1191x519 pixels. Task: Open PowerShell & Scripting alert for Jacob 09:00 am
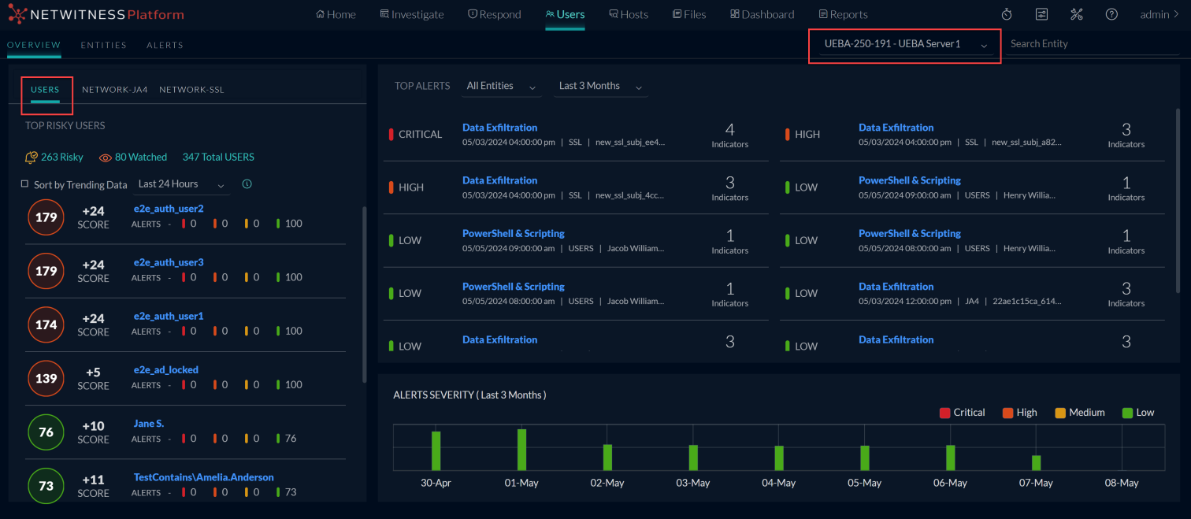click(514, 233)
